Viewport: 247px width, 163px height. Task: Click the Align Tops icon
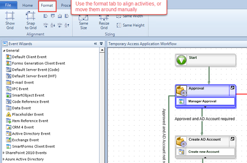pos(53,16)
